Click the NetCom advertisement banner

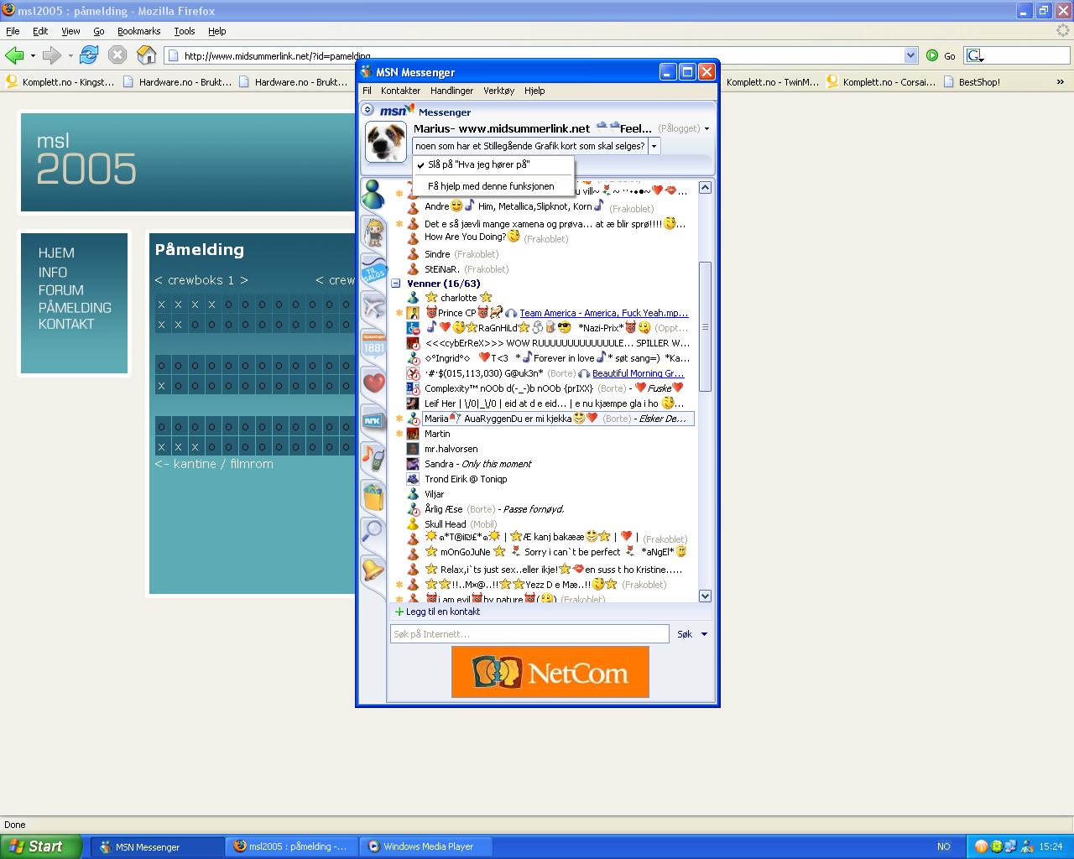pos(550,672)
